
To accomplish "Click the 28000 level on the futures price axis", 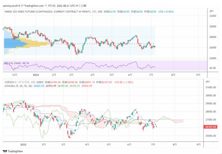I will 213,37.
